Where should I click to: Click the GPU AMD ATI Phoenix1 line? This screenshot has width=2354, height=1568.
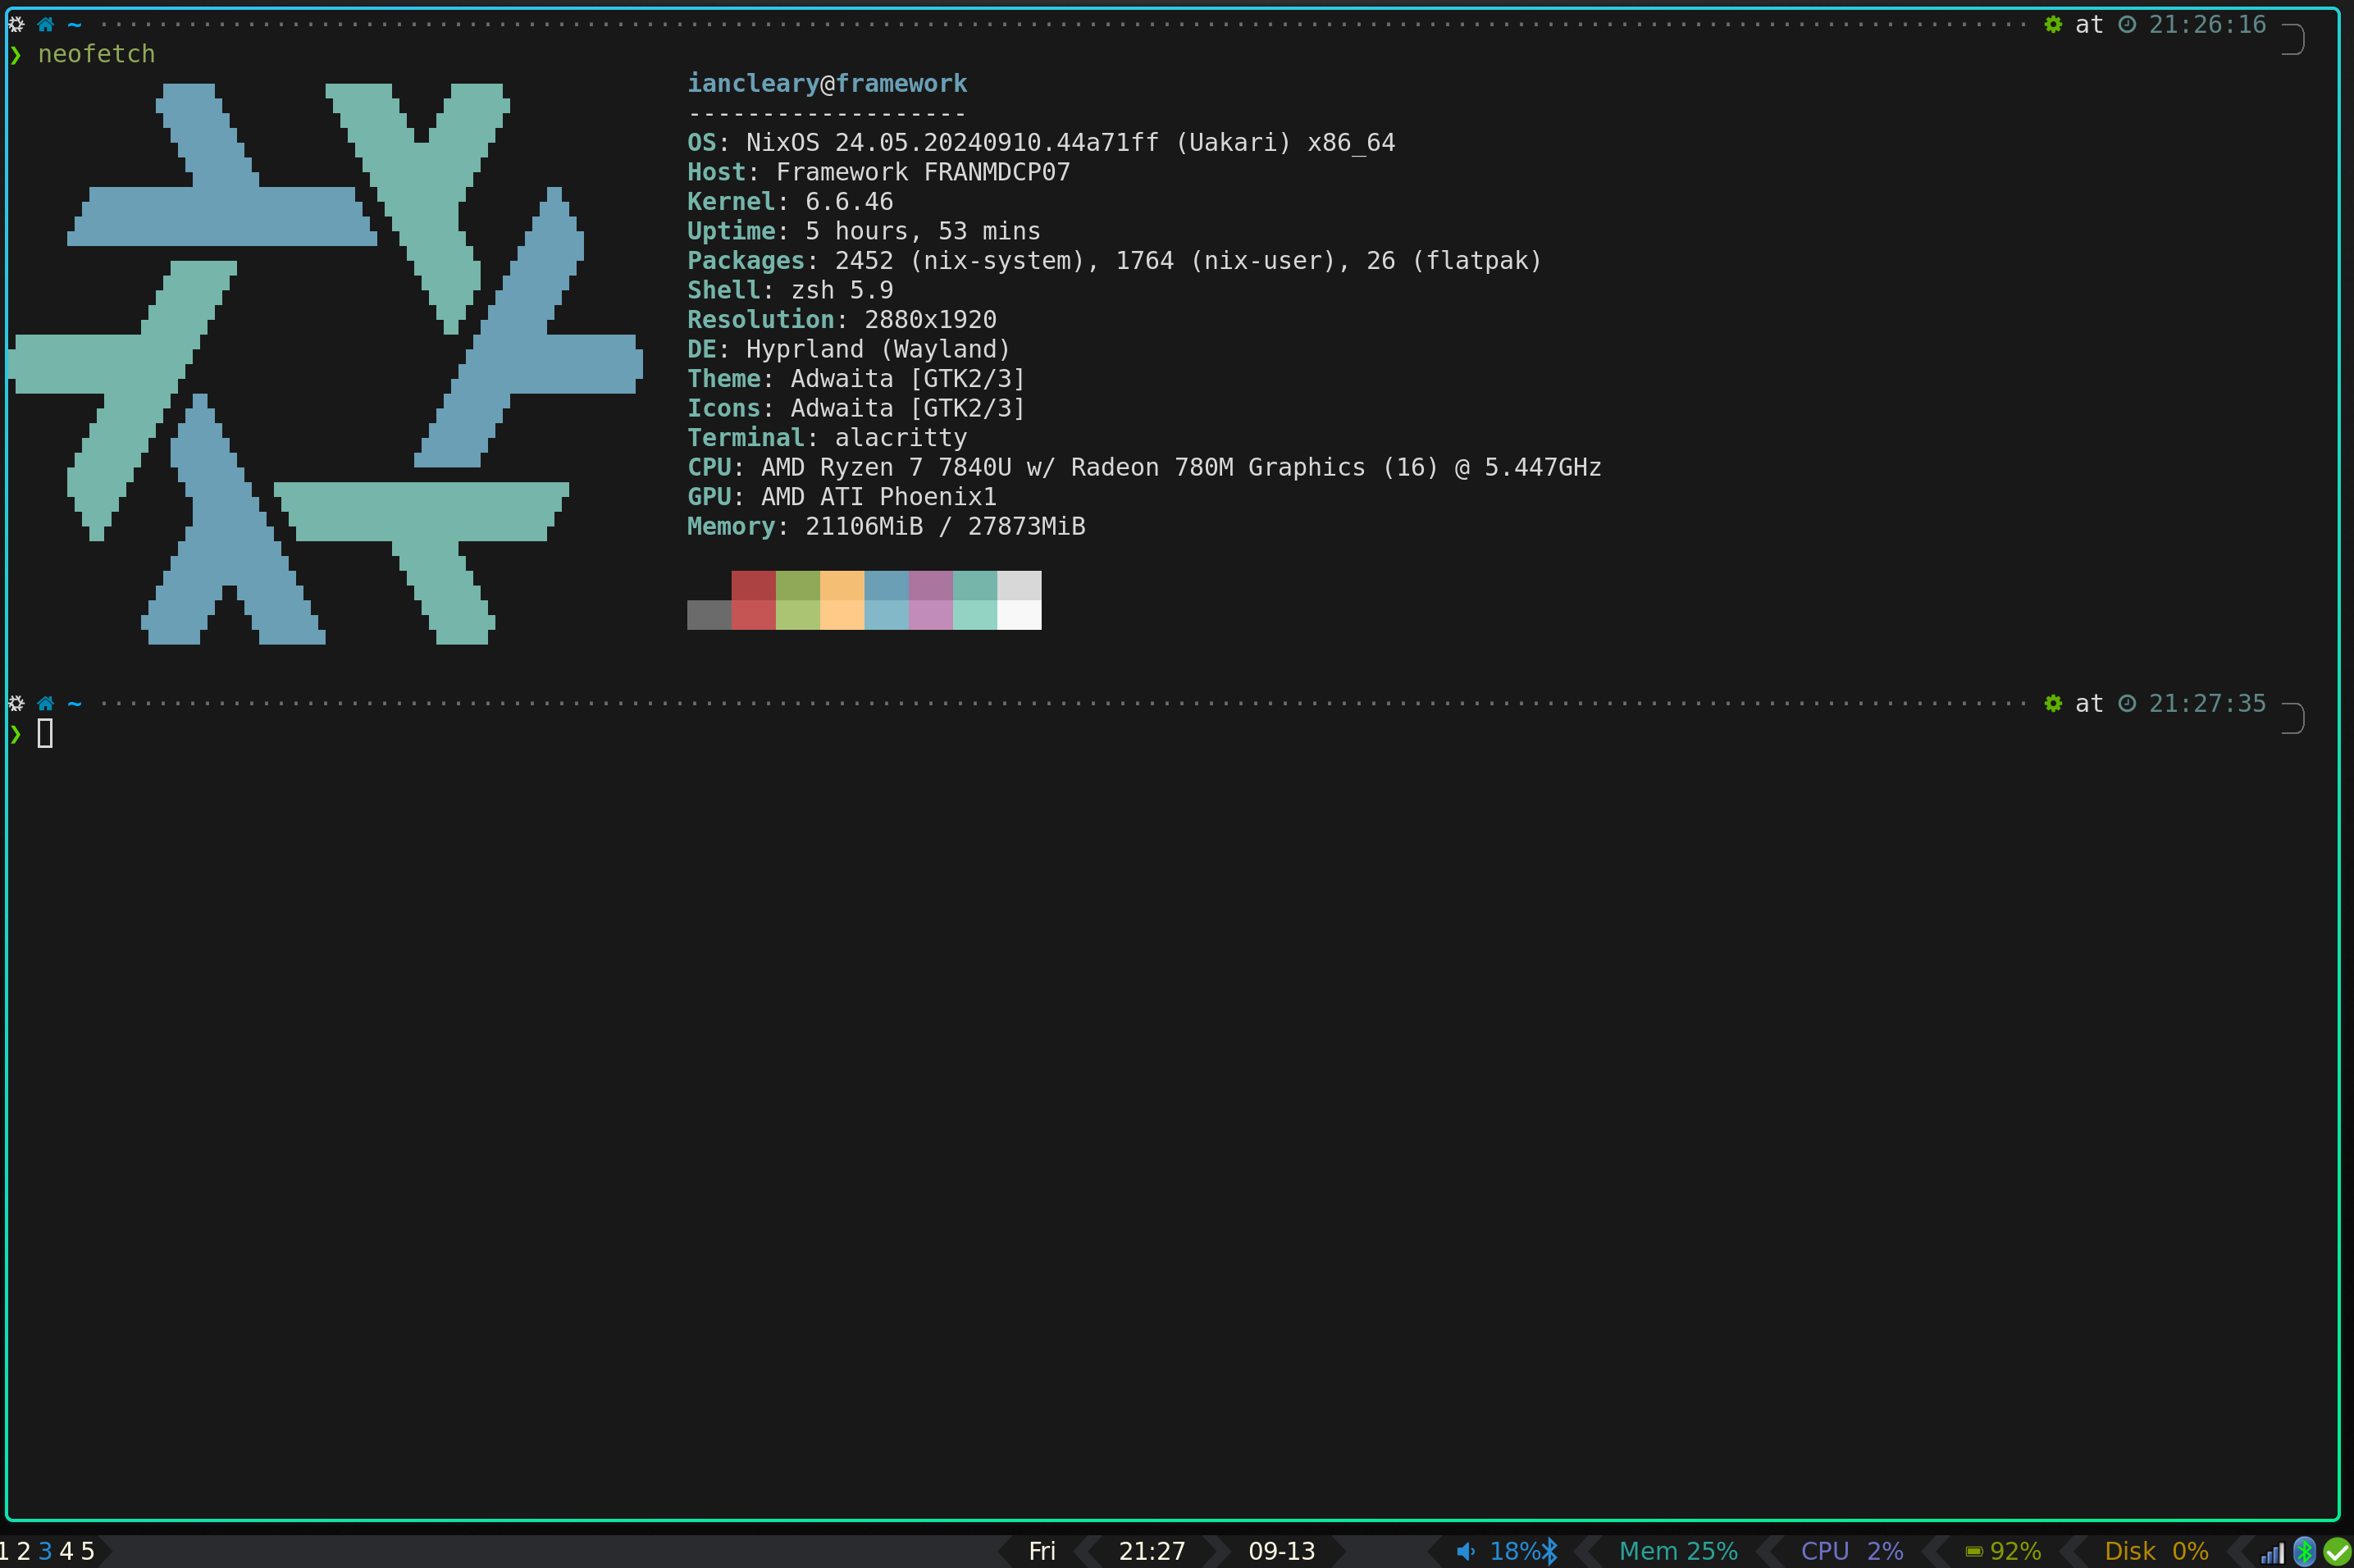click(x=842, y=497)
